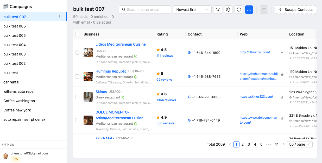Click the Help question icon
The width and height of the screenshot is (322, 163).
tap(4, 145)
